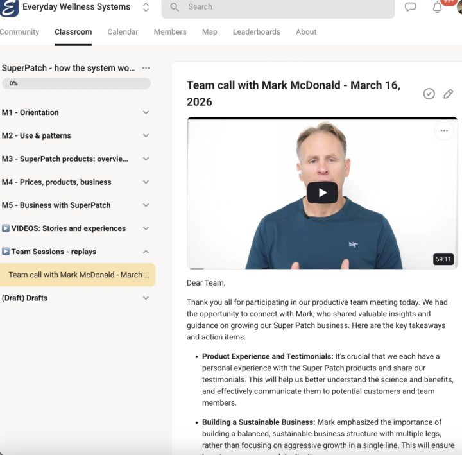The width and height of the screenshot is (462, 455).
Task: Click the M1 - Orientation module title
Action: click(30, 112)
